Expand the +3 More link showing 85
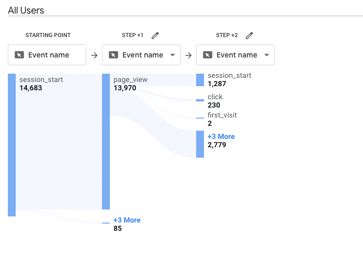This screenshot has height=257, width=363. (127, 220)
